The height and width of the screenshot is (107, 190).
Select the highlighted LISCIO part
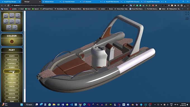(12, 71)
